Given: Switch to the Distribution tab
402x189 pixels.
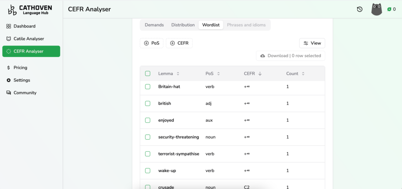Looking at the screenshot, I should coord(183,25).
